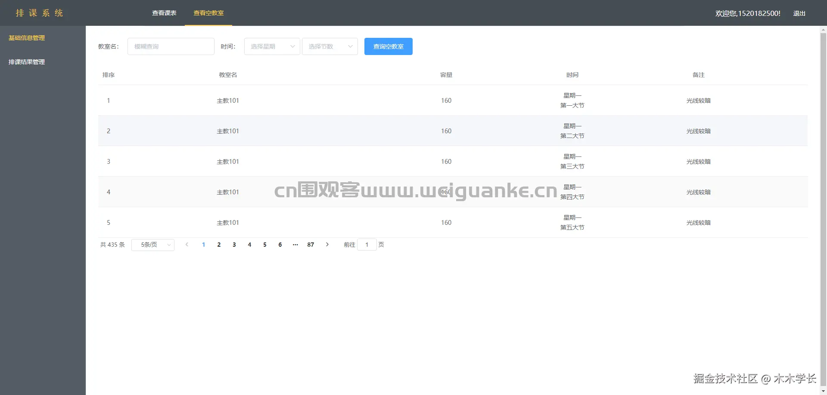Focus the 前往 page number input

point(367,245)
